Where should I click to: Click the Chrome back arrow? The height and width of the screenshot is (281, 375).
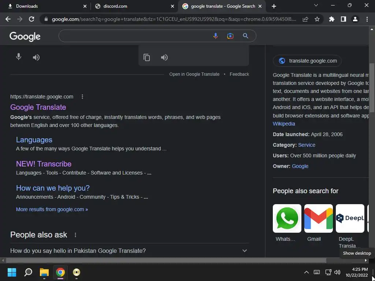coord(8,19)
